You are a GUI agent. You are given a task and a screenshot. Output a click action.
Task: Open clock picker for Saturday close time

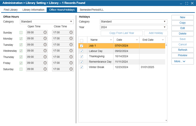tap(71, 69)
